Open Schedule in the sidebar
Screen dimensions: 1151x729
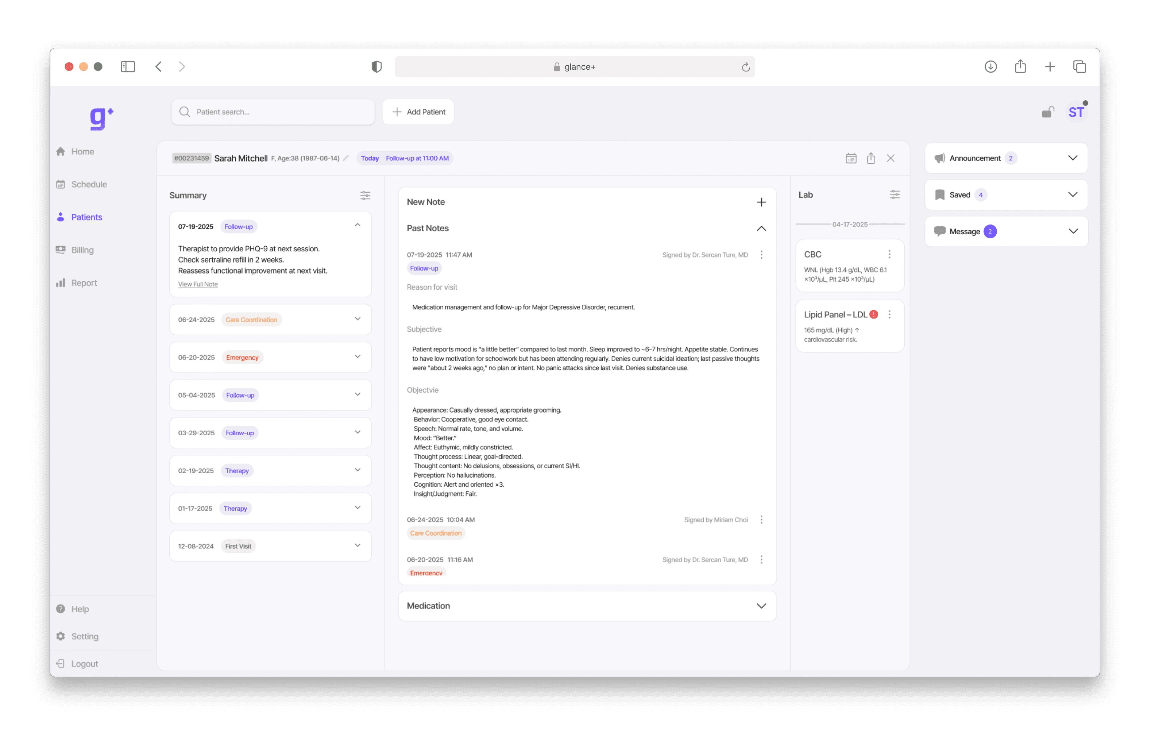pos(89,185)
